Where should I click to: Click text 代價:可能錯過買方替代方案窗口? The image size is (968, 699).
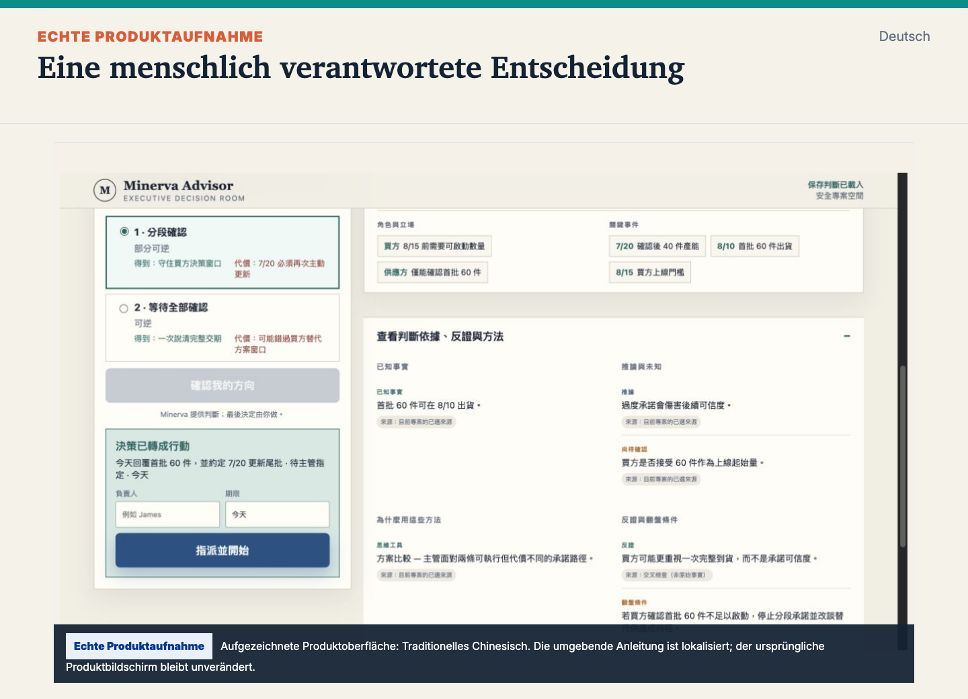278,344
